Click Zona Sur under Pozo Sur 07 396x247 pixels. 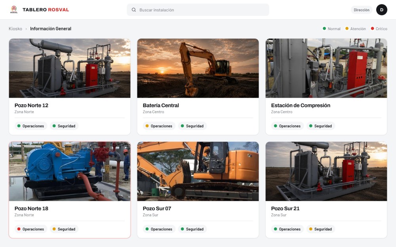click(150, 215)
